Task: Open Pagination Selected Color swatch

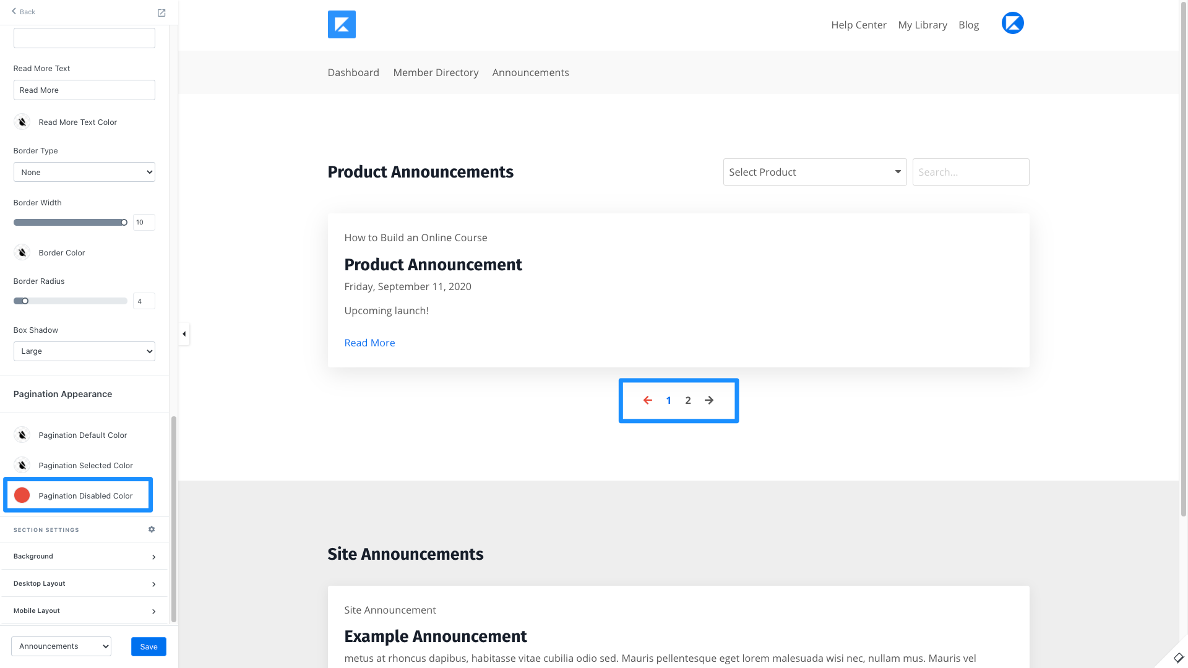Action: coord(22,465)
